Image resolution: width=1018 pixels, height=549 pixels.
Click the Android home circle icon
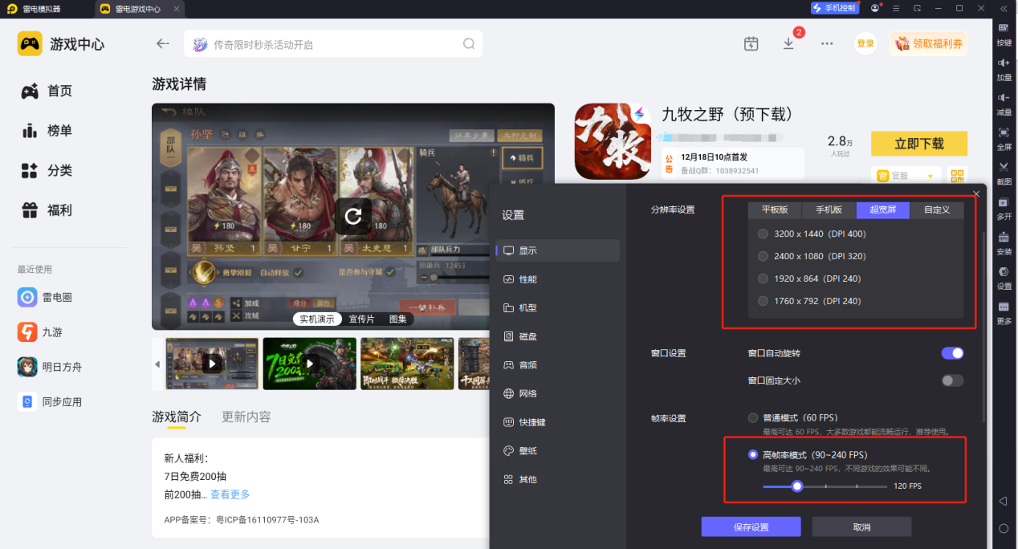[x=1003, y=528]
